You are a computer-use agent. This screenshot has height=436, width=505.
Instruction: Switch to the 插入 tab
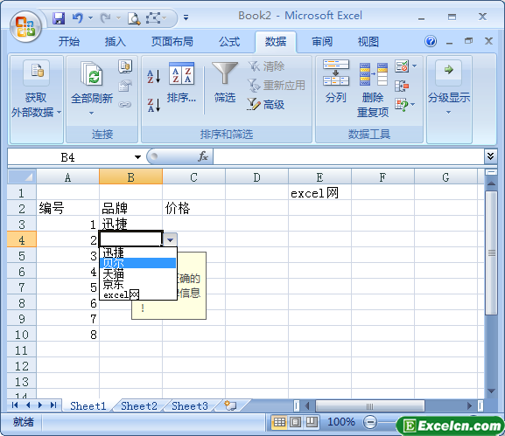tap(115, 41)
